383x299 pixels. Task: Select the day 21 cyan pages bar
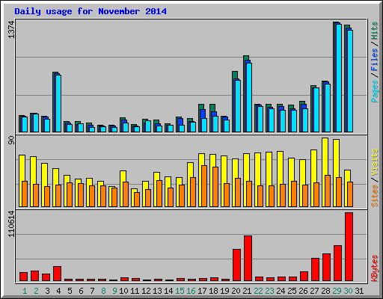pyautogui.click(x=249, y=97)
